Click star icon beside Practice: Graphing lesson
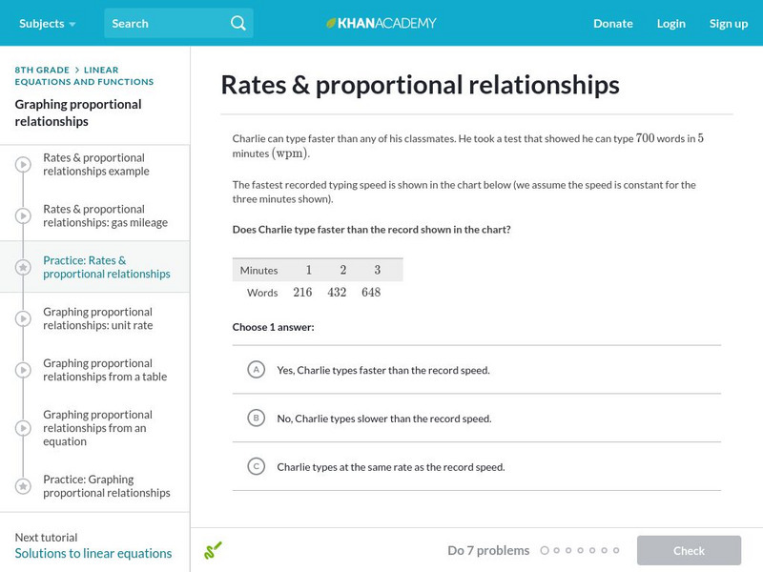 (23, 487)
